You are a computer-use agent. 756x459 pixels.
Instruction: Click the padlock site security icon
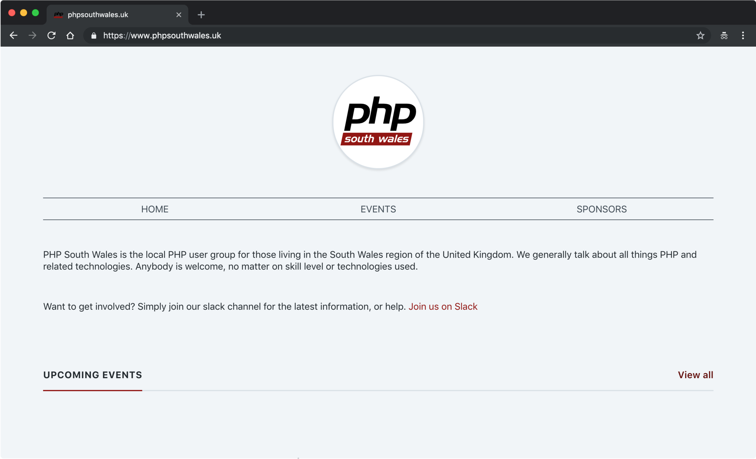[x=94, y=36]
